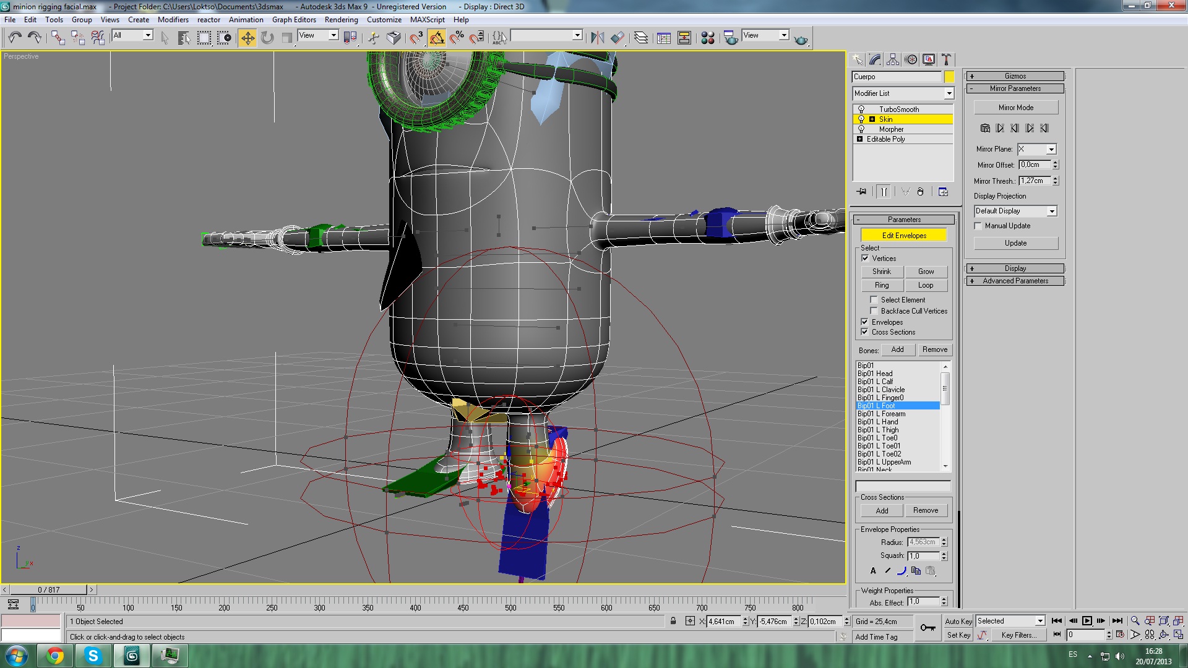
Task: Open the Utilities hammer panel tab
Action: tap(946, 59)
